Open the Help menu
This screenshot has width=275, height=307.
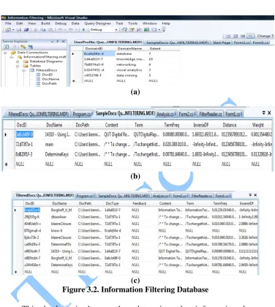click(x=166, y=23)
